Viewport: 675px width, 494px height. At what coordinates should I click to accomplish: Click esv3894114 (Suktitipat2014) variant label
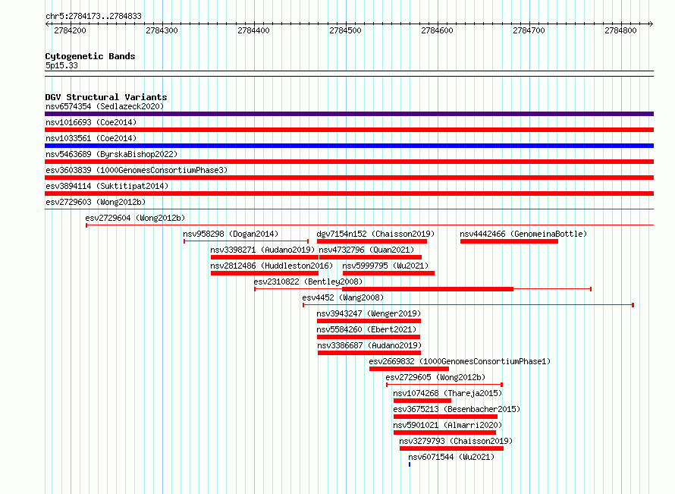pos(107,186)
